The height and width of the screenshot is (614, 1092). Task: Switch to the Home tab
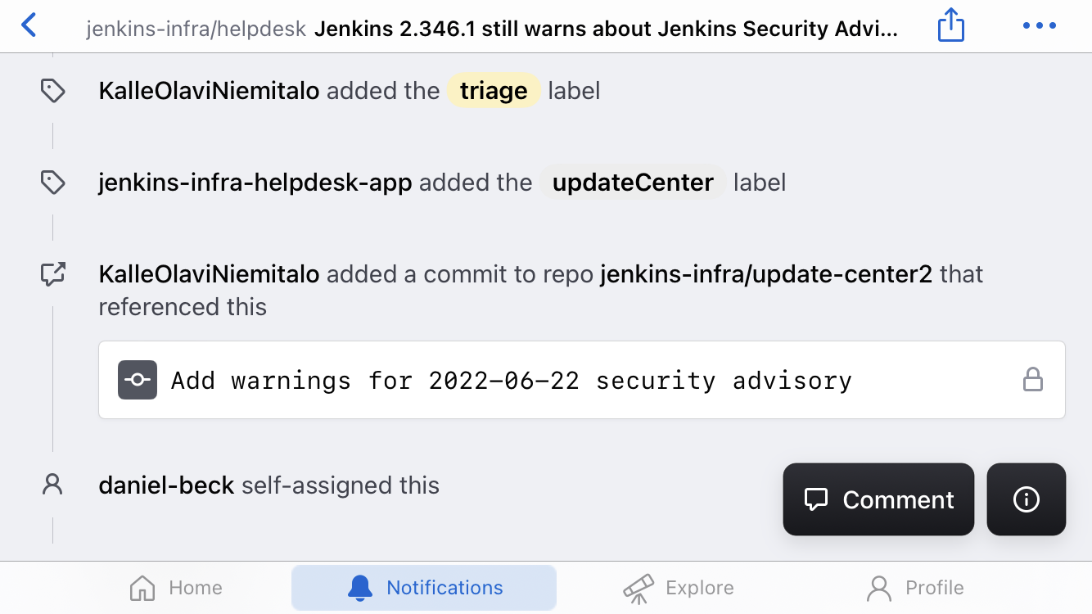coord(175,587)
